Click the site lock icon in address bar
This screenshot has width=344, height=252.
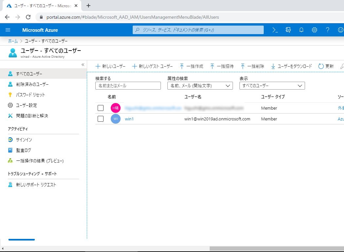41,17
